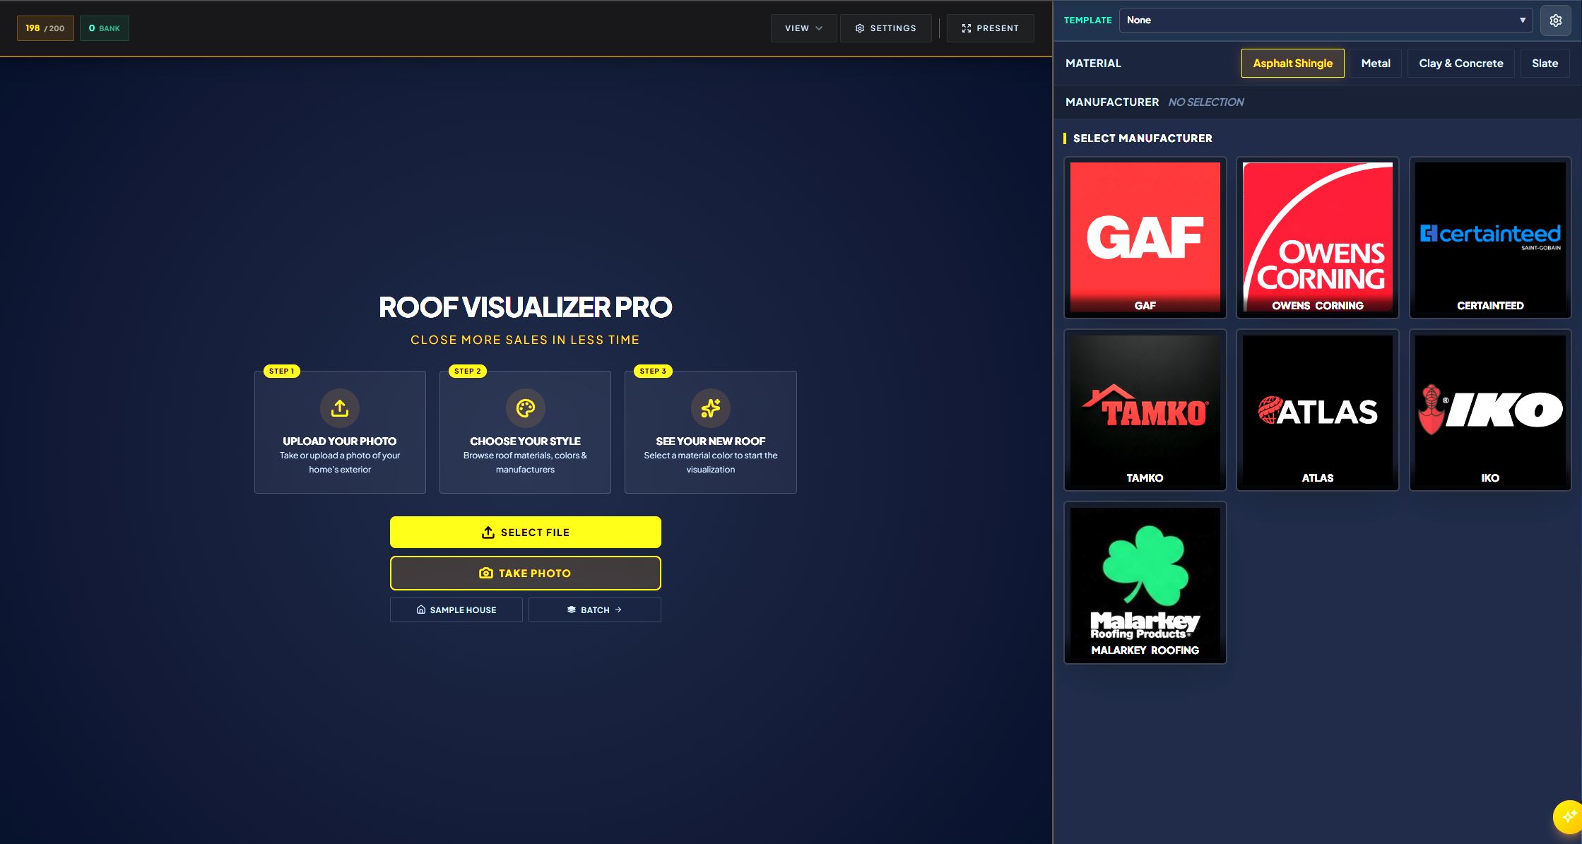Click the 'STEP 2' badge
Viewport: 1582px width, 844px height.
point(468,372)
